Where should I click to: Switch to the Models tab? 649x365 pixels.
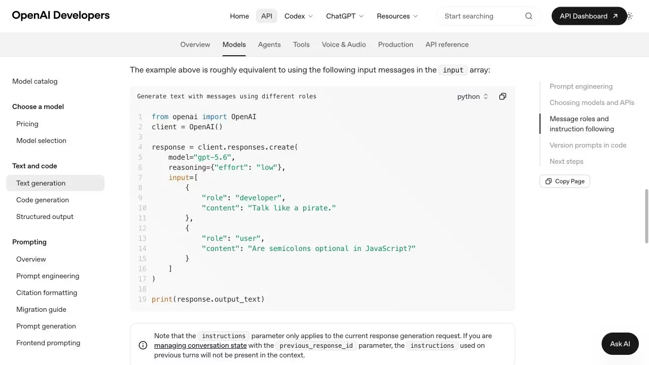[234, 45]
